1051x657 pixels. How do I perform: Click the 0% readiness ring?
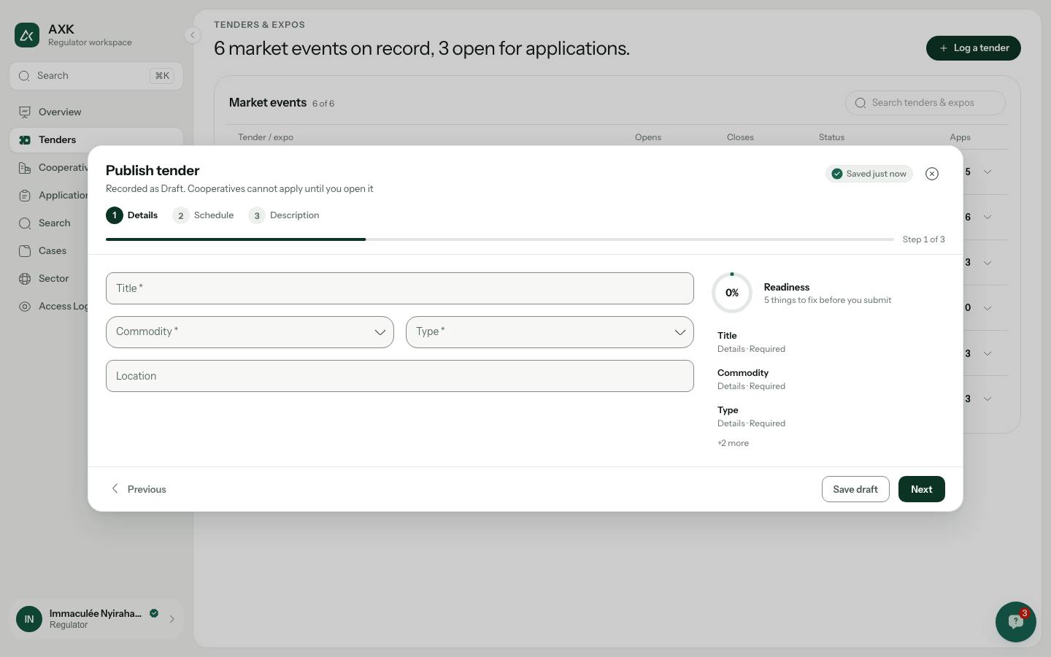click(732, 293)
